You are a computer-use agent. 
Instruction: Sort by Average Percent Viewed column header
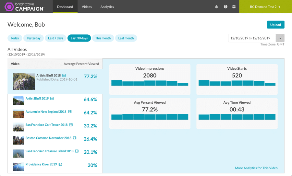pyautogui.click(x=81, y=64)
